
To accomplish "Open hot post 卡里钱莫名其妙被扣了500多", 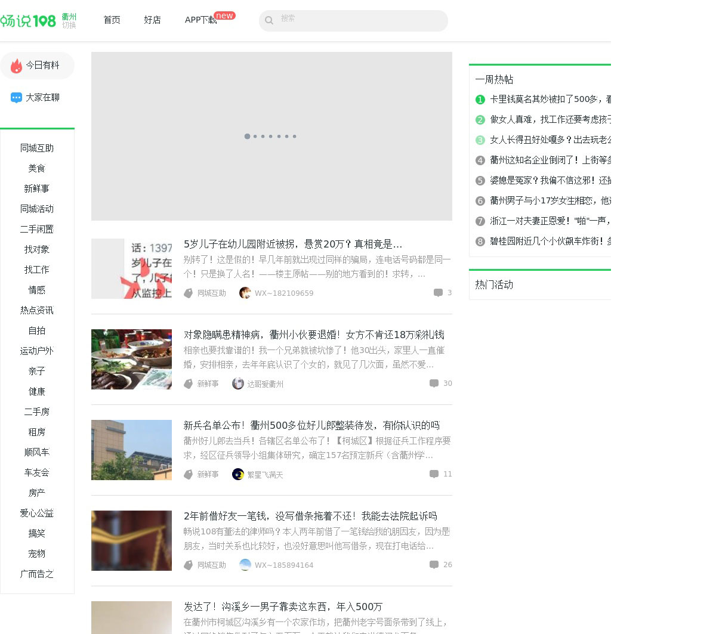I will coord(550,100).
